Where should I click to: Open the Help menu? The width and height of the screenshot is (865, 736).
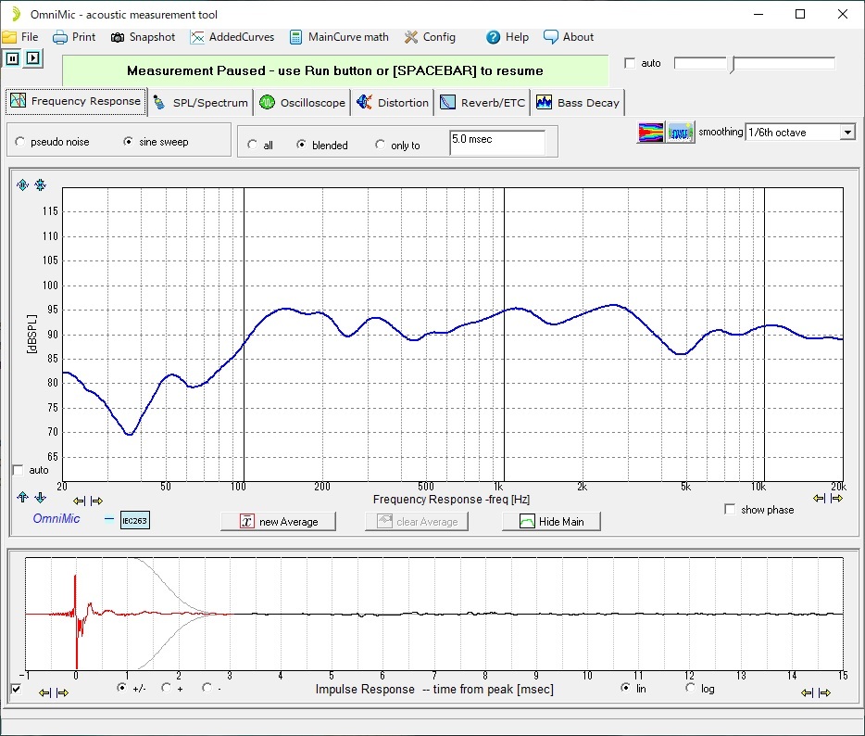(508, 37)
